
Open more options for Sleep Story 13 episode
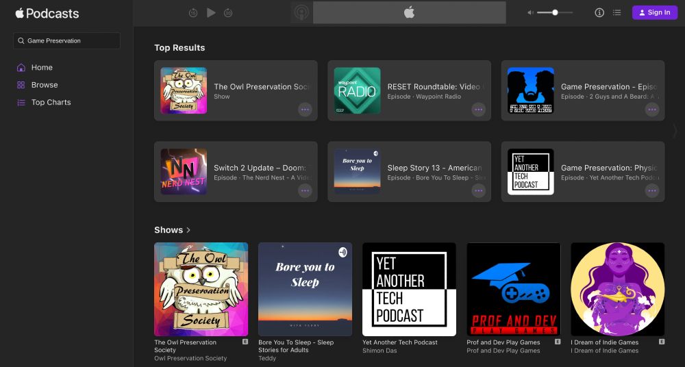tap(478, 190)
